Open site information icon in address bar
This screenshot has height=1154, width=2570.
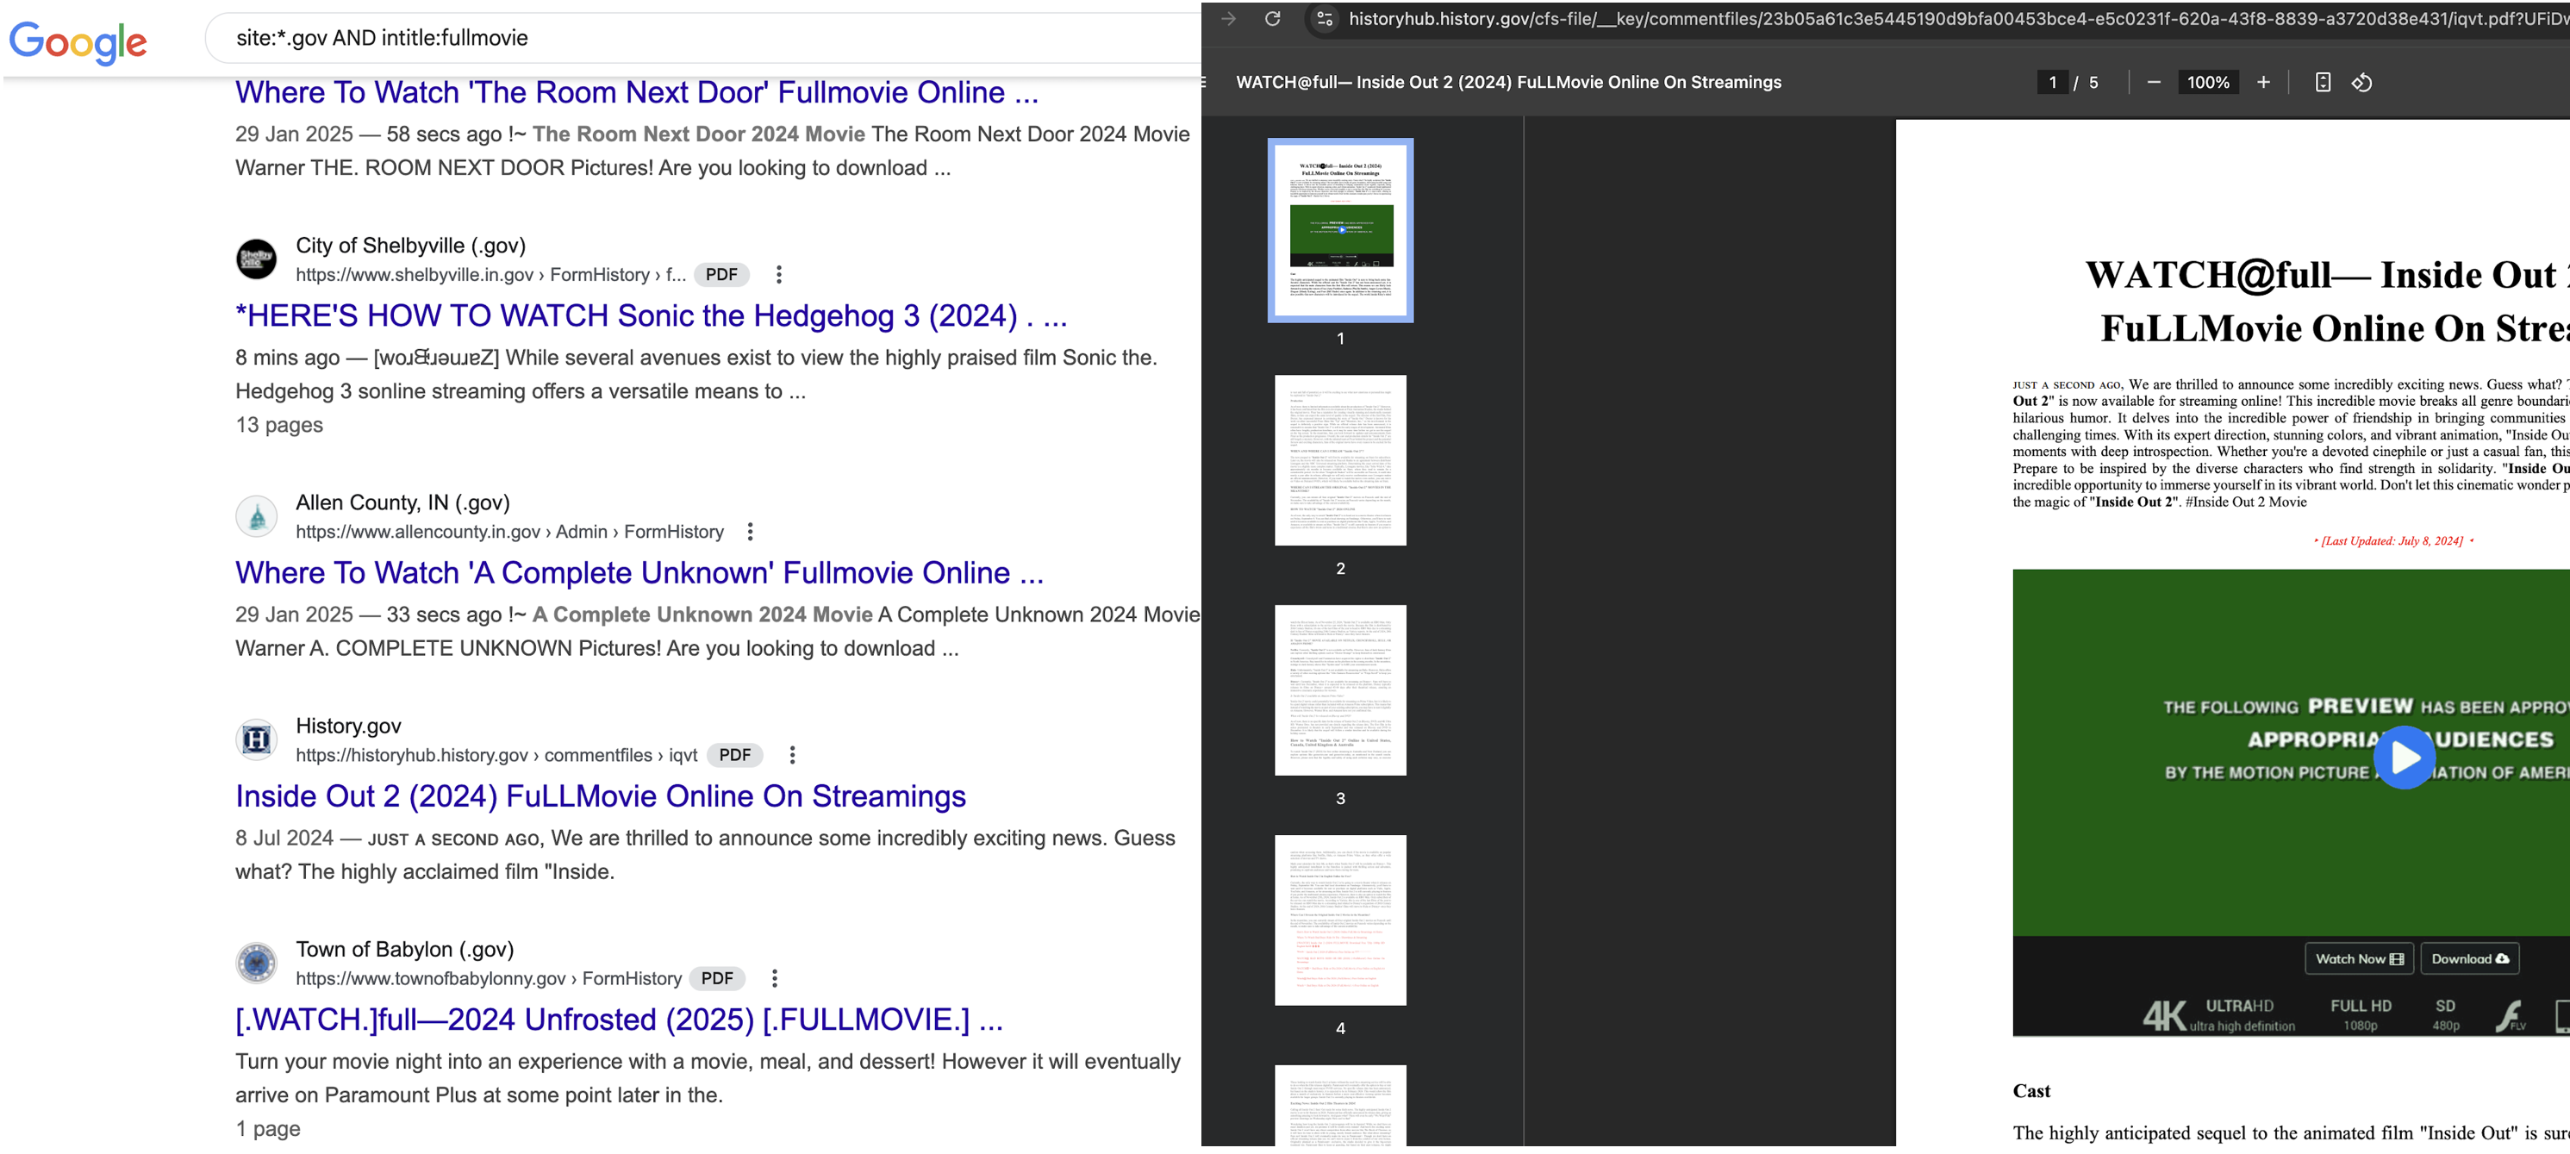click(x=1324, y=19)
